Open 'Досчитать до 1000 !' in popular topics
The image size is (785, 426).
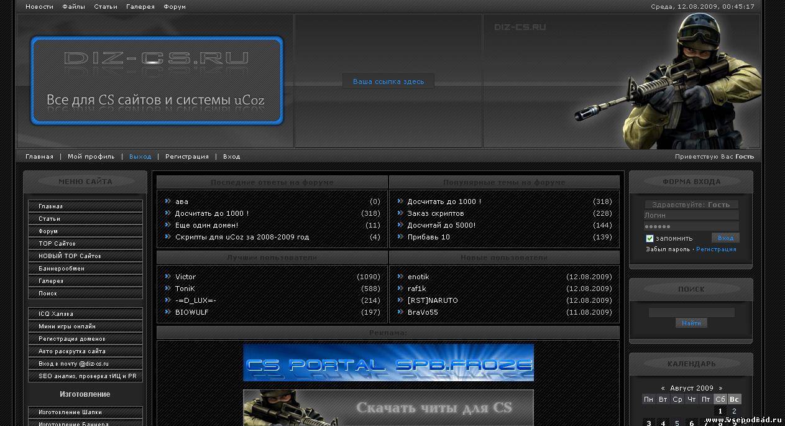[444, 201]
